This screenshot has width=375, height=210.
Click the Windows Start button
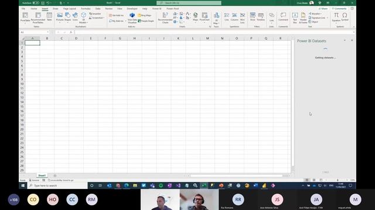[x=23, y=185]
